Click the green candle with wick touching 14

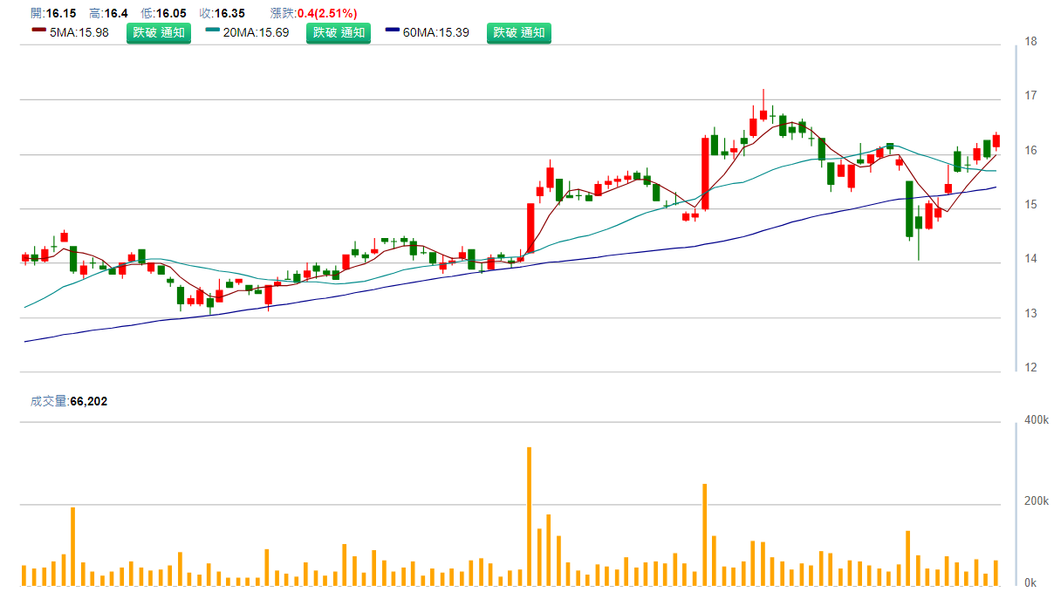(919, 223)
